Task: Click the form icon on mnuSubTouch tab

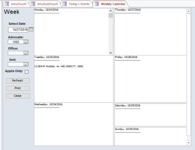Action: (33, 4)
